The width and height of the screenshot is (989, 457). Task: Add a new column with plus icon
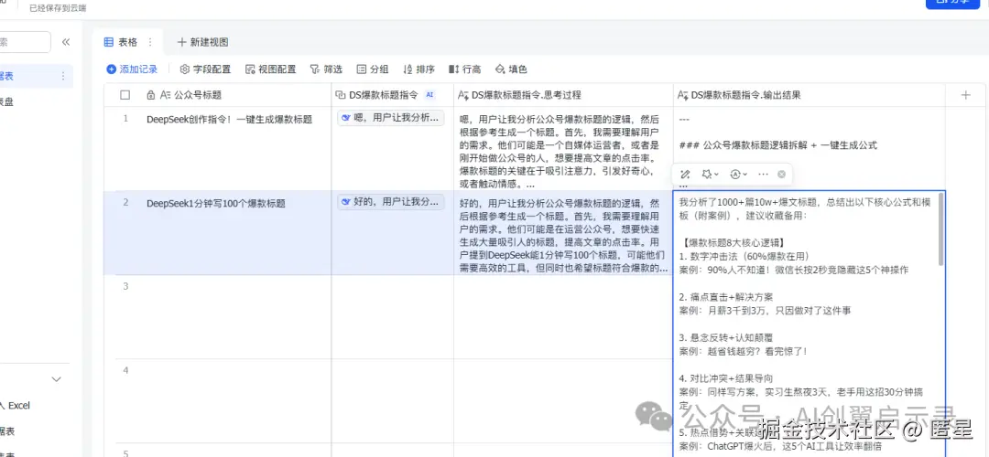(965, 95)
